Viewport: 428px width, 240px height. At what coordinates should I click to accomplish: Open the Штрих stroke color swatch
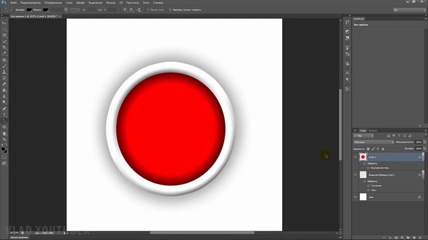click(45, 10)
